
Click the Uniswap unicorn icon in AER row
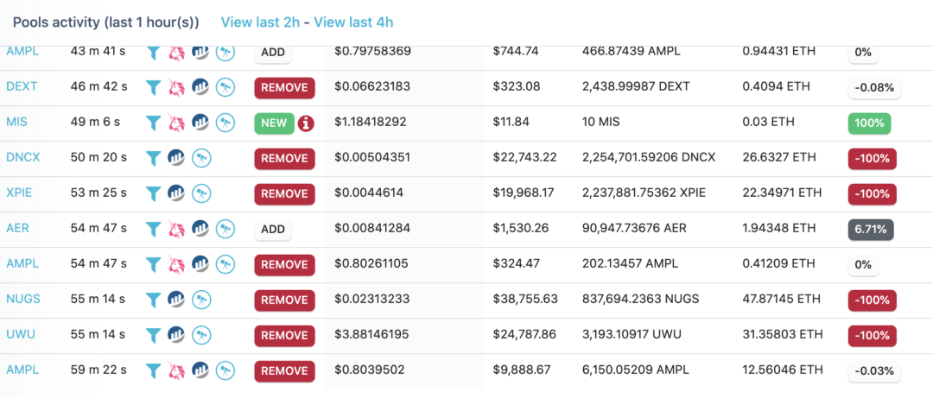click(176, 229)
